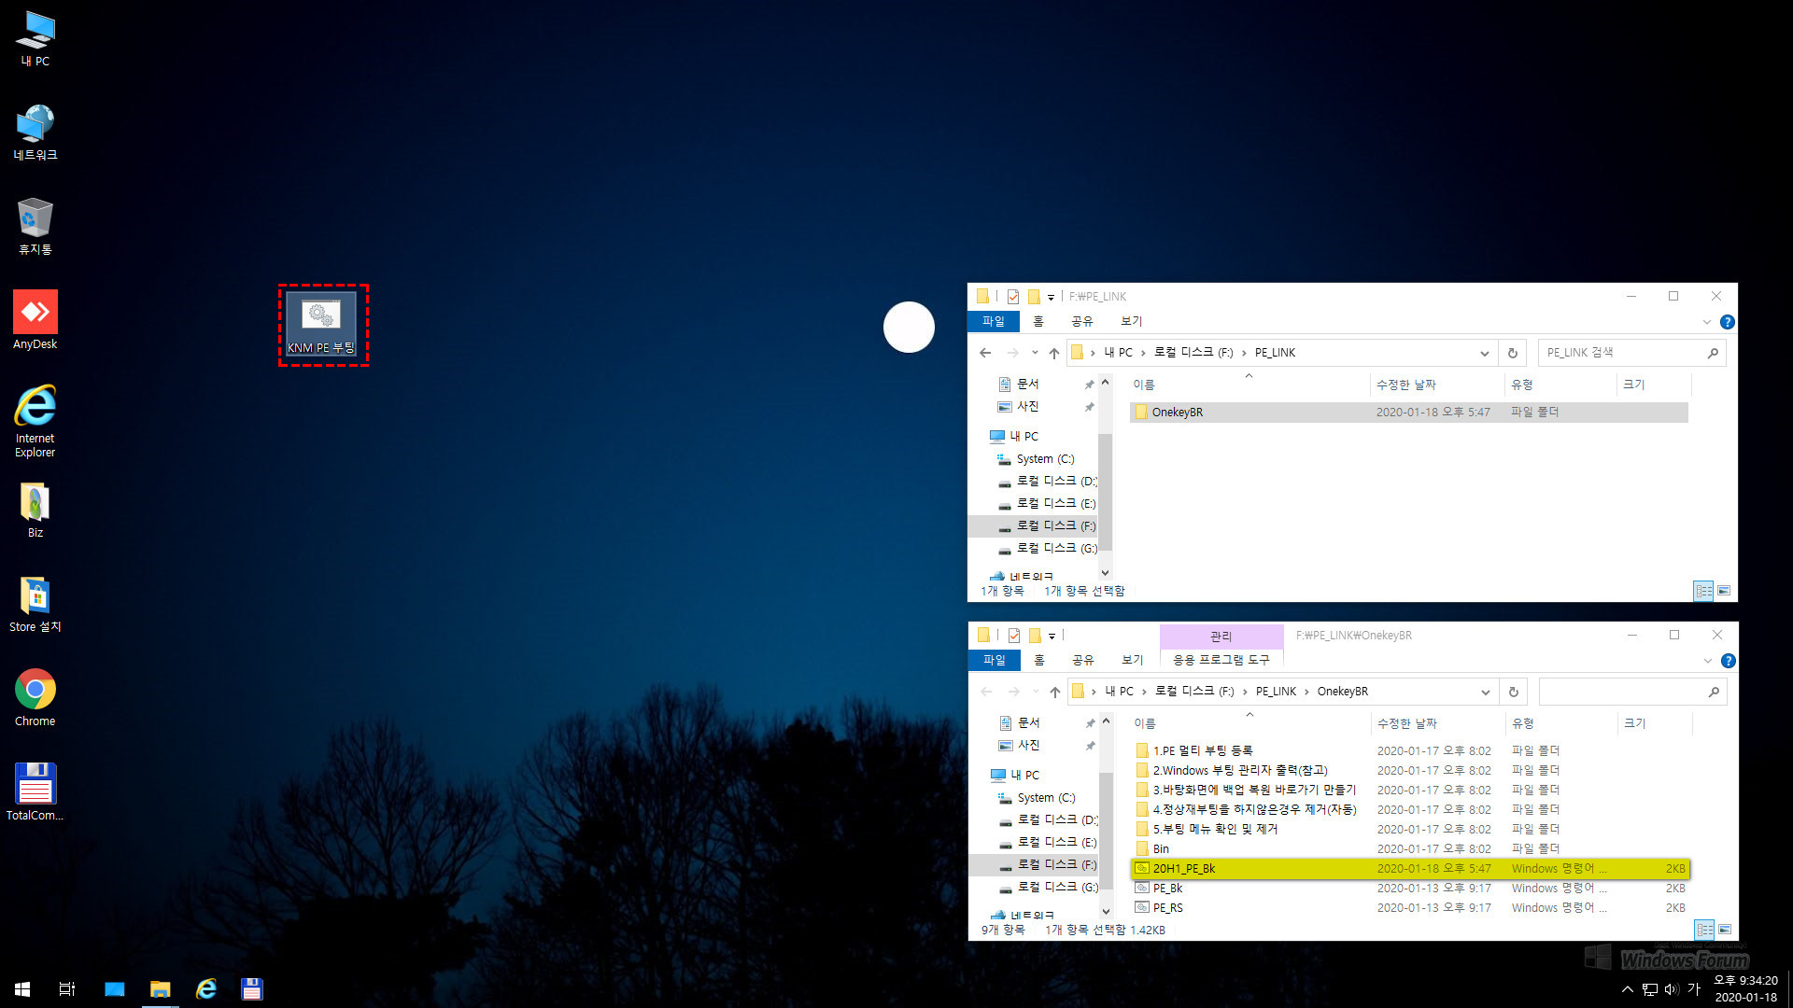1793x1008 pixels.
Task: Refresh the PE_LINK window
Action: click(x=1513, y=353)
